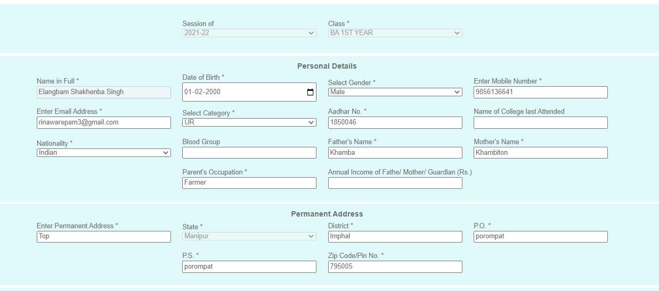Click the Aadhar No. input field
This screenshot has height=291, width=659.
[x=395, y=122]
